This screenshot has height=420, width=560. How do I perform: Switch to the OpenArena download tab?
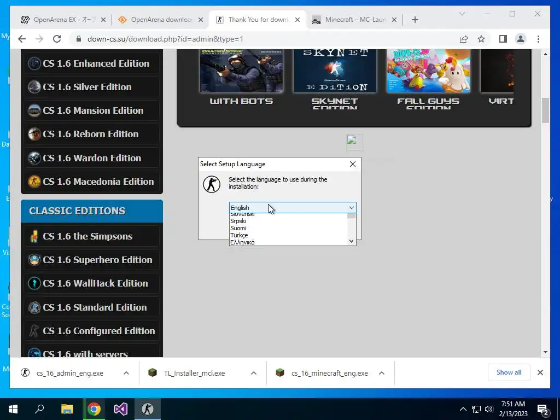(x=161, y=20)
